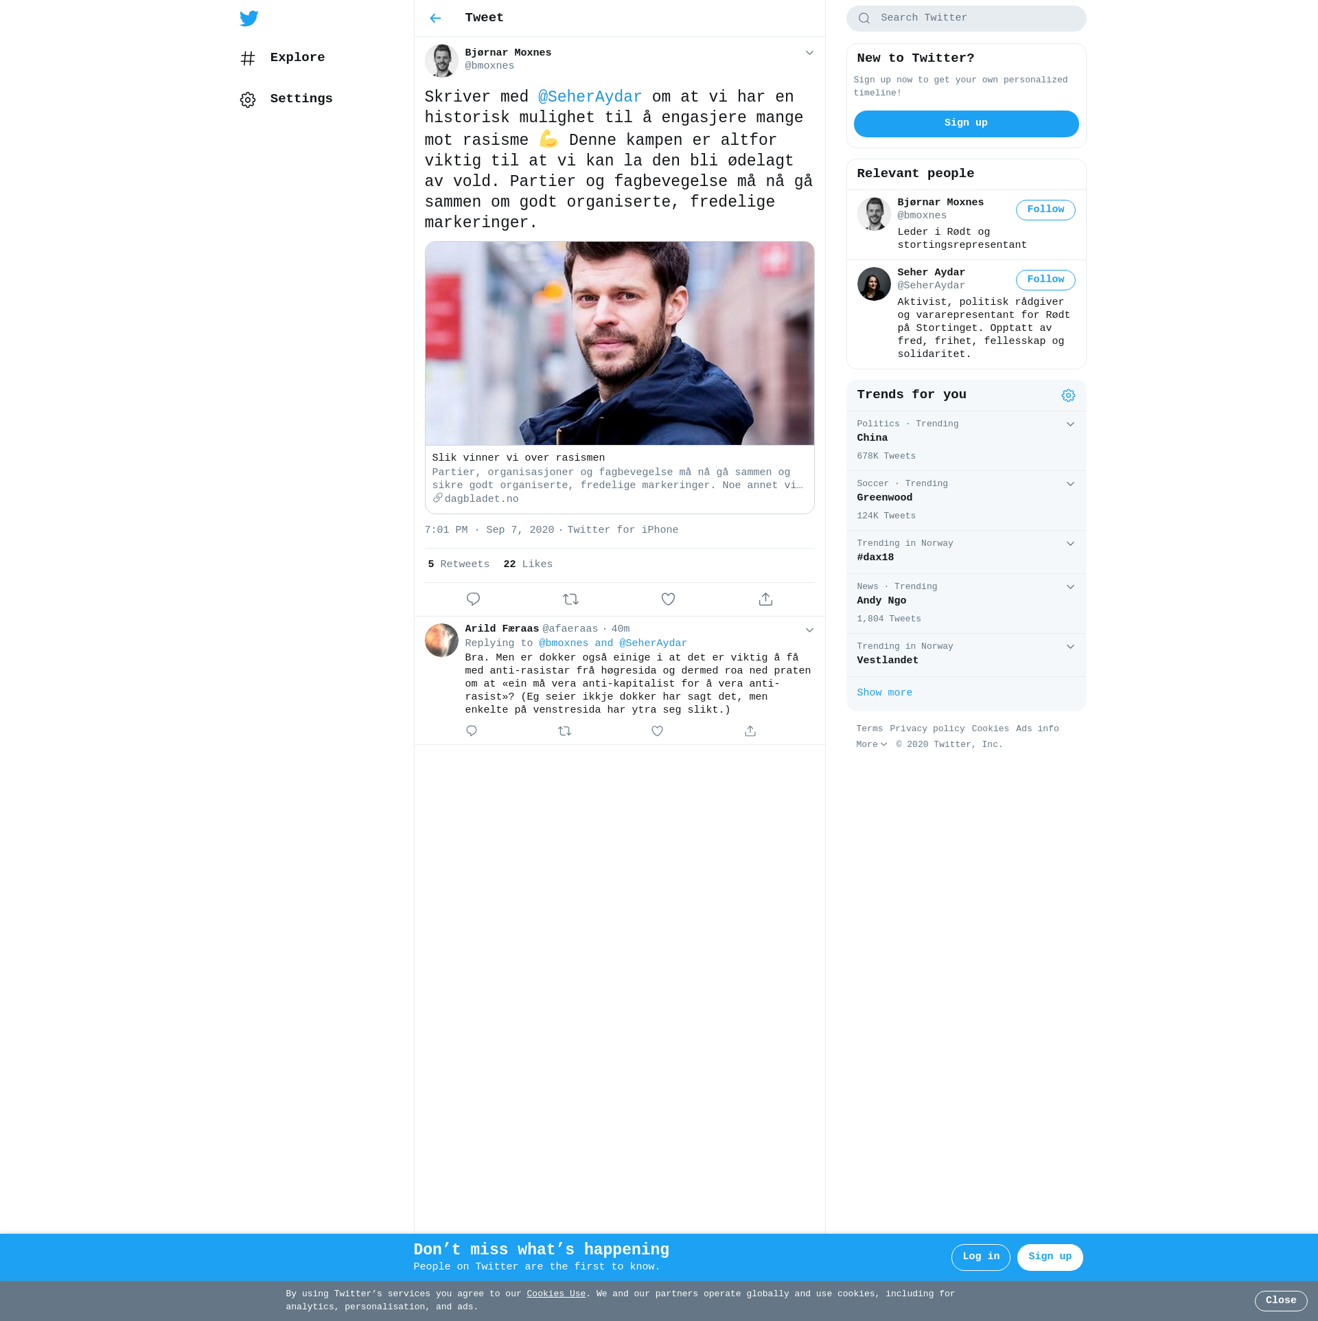
Task: Expand options for Greenwood trend
Action: 1070,484
